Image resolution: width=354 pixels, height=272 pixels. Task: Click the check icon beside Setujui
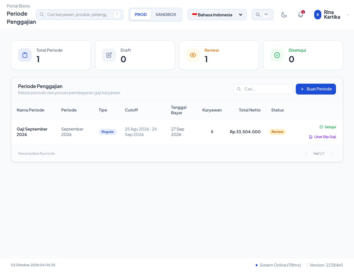pos(321,127)
